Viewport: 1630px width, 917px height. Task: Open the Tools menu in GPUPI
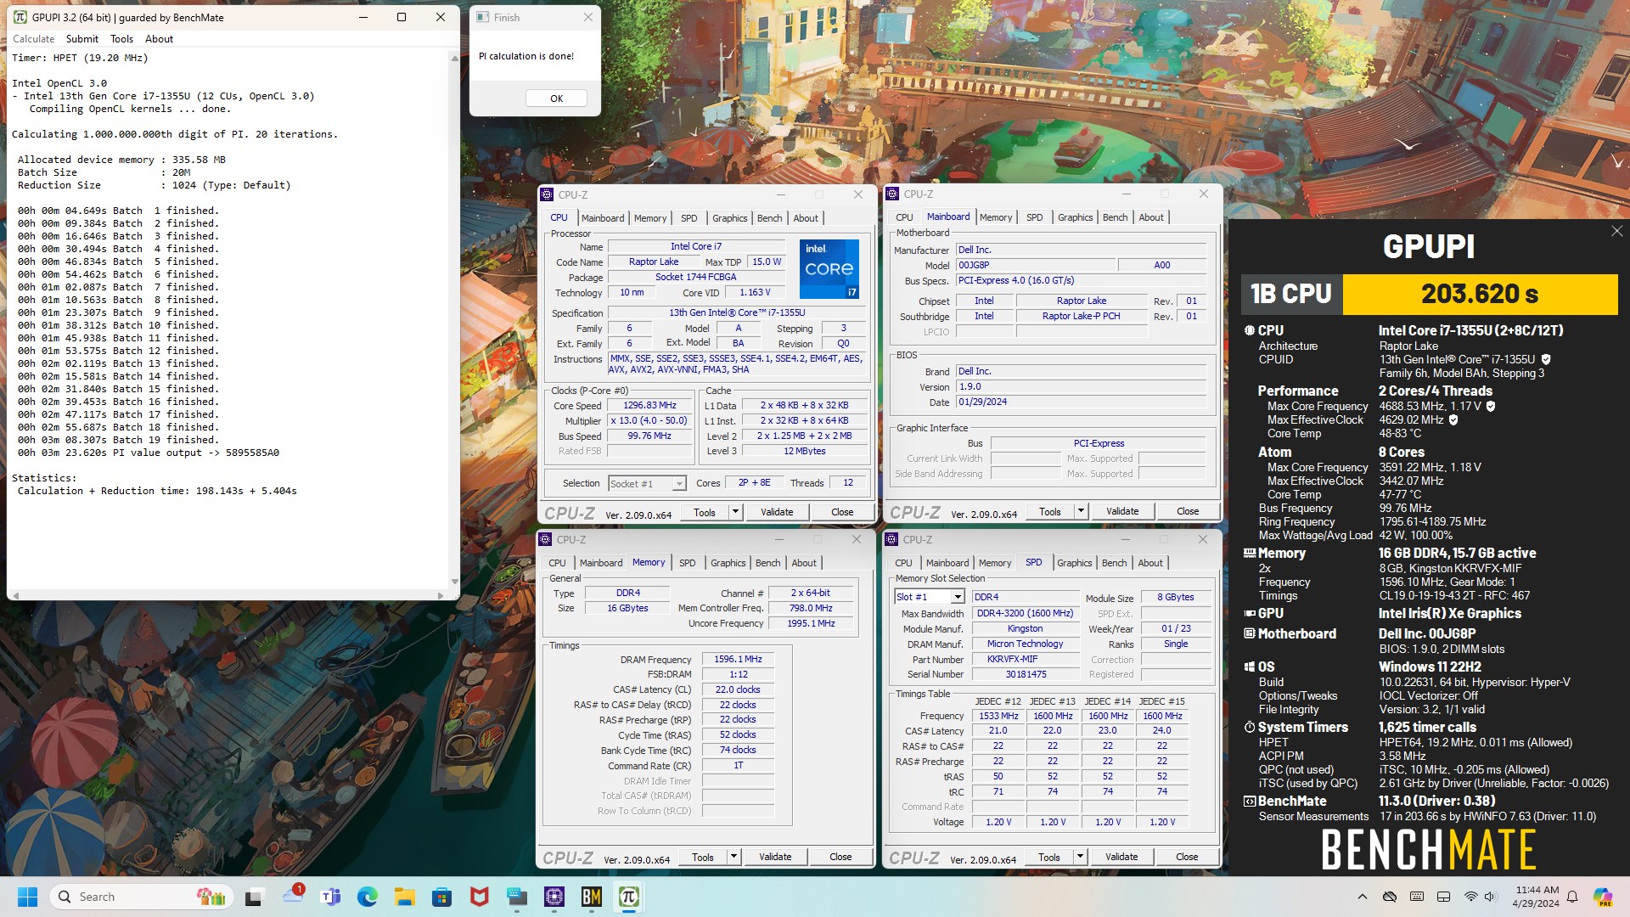point(122,39)
